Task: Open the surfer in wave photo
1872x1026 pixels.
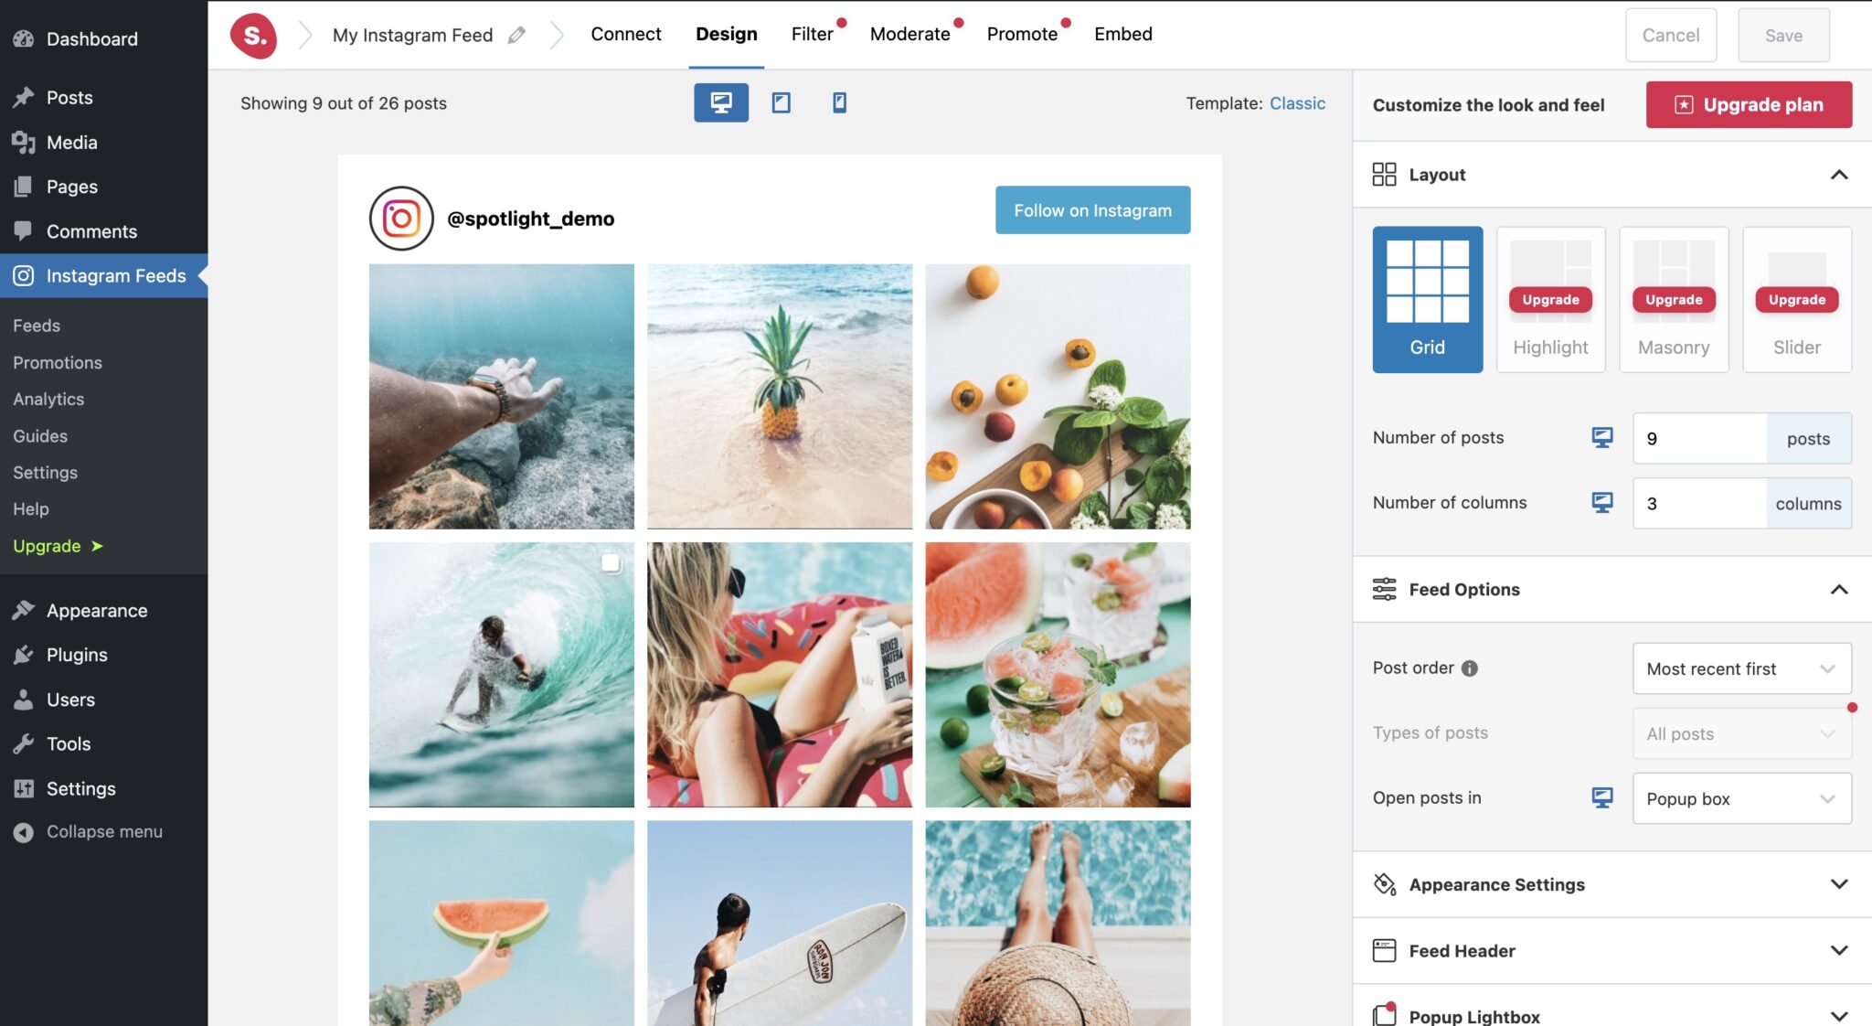Action: [x=501, y=675]
